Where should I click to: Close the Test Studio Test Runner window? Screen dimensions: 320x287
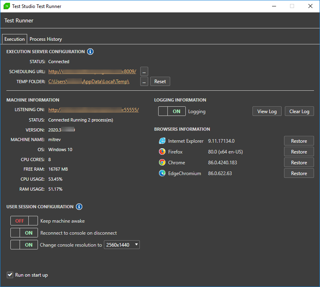coord(310,6)
